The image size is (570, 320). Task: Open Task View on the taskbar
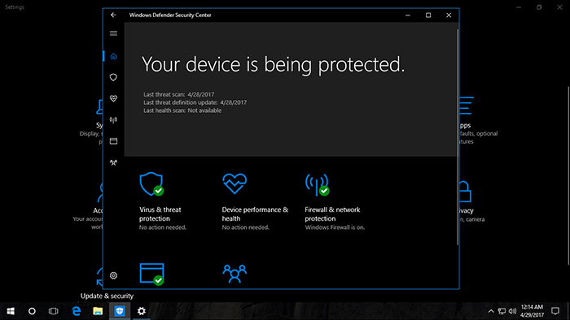click(54, 311)
